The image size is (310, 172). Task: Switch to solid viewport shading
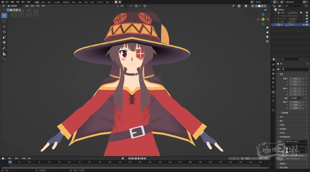click(259, 6)
